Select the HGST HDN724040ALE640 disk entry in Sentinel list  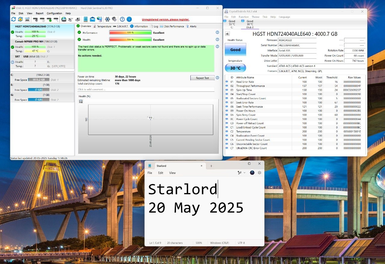tap(42, 31)
